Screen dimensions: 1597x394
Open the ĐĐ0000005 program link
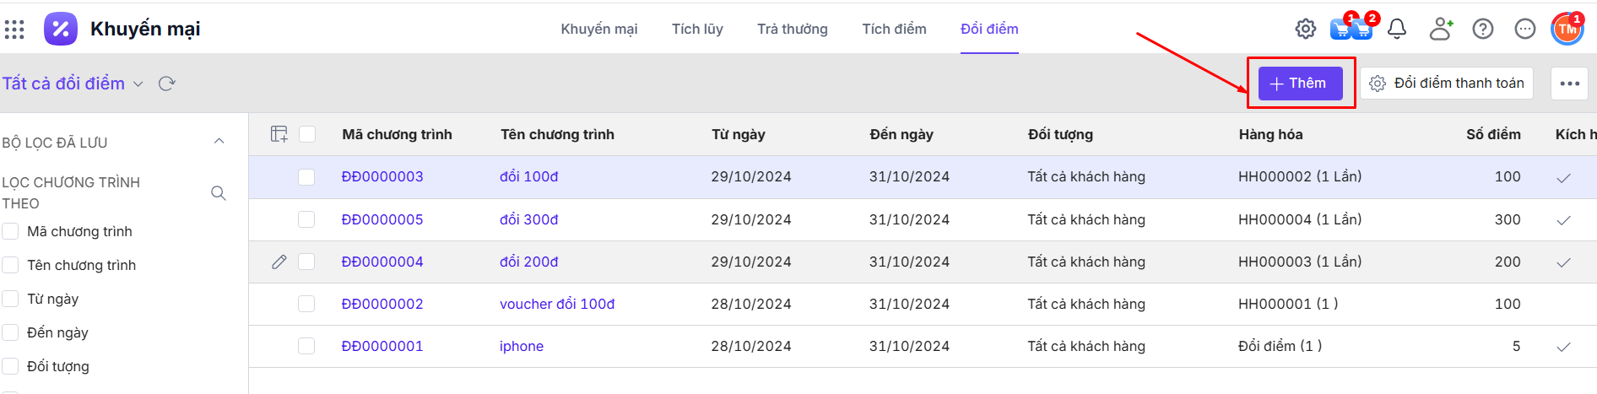point(382,219)
